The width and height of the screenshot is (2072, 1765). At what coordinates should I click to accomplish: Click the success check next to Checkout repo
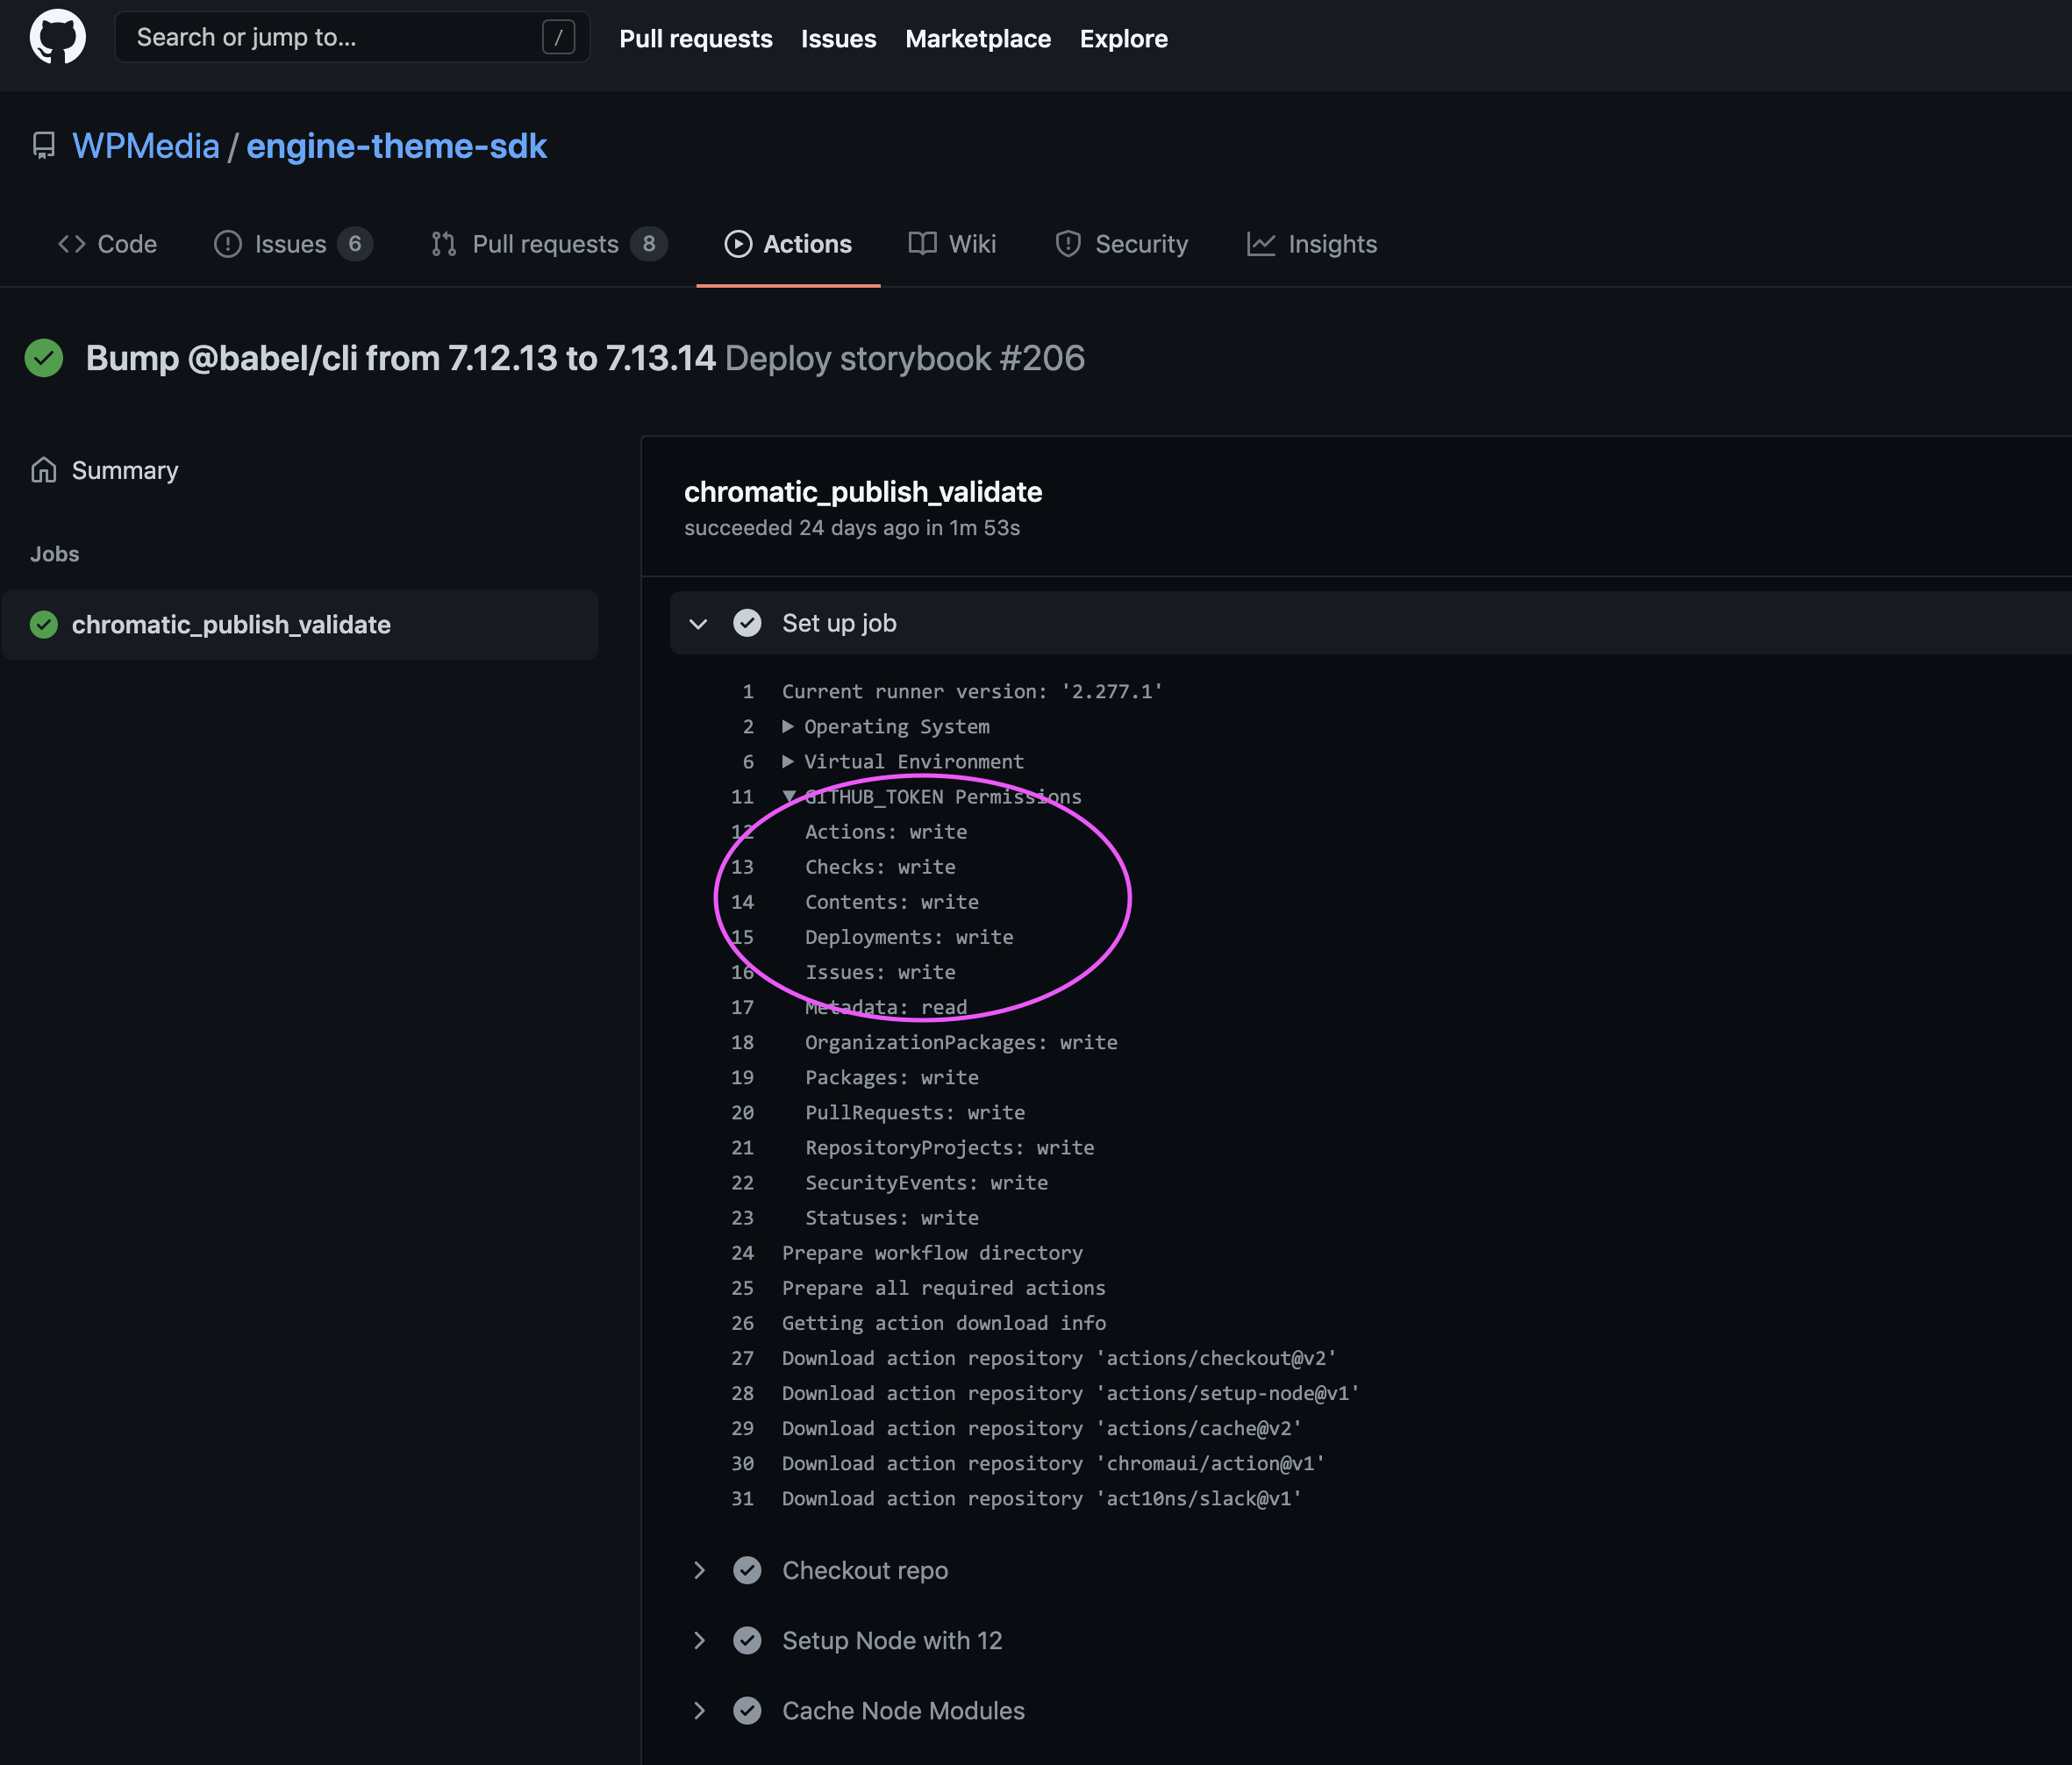747,1570
